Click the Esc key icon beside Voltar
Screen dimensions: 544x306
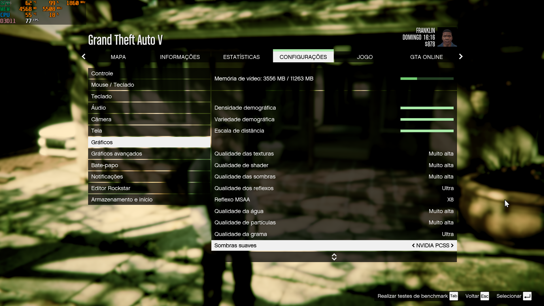485,296
